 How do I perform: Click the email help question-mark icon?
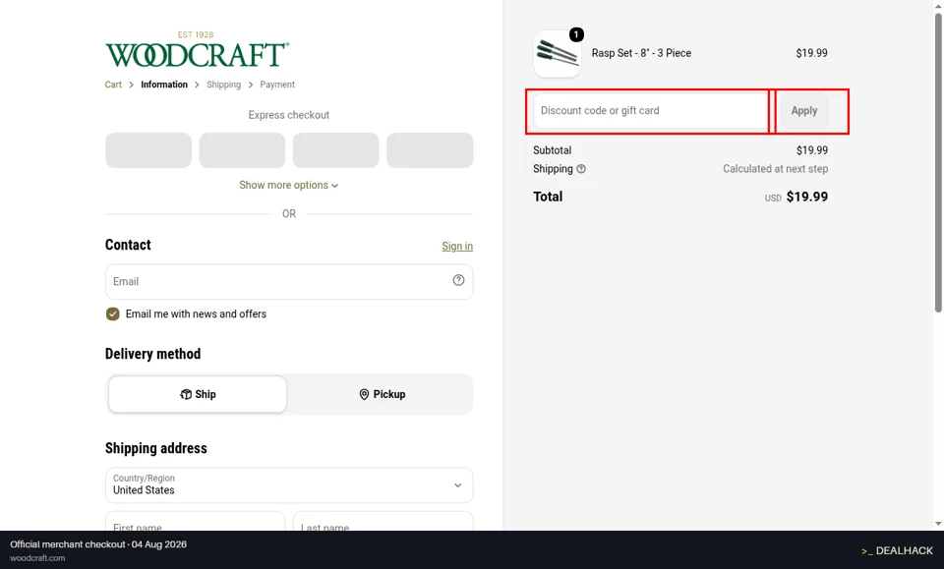pyautogui.click(x=459, y=280)
